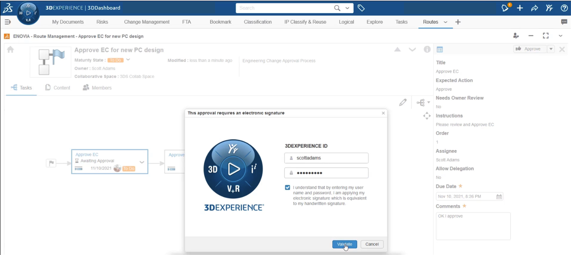Open the task properties sheet icon in right panel
The width and height of the screenshot is (571, 255).
point(440,49)
